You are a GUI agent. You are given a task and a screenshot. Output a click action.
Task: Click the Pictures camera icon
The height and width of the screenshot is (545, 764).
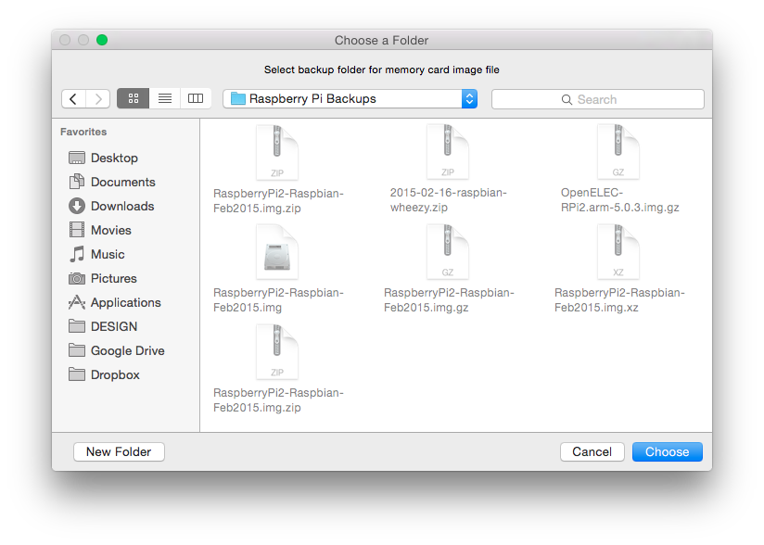point(77,279)
